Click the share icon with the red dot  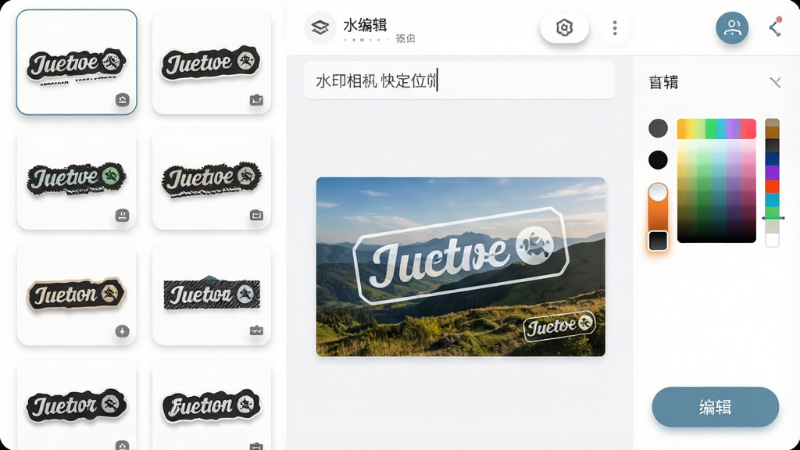776,27
